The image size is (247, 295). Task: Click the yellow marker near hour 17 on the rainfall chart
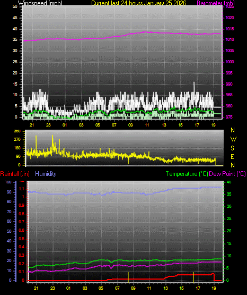pos(193,277)
